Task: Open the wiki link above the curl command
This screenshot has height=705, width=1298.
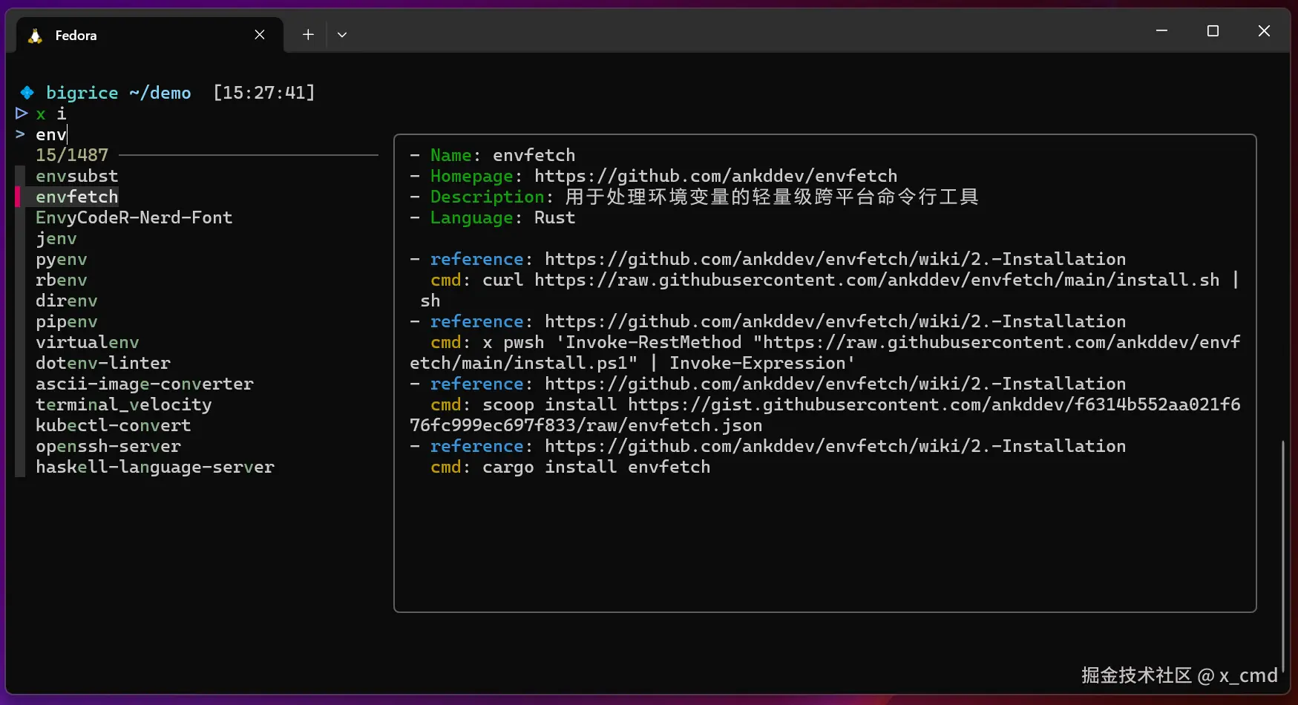Action: pyautogui.click(x=836, y=259)
